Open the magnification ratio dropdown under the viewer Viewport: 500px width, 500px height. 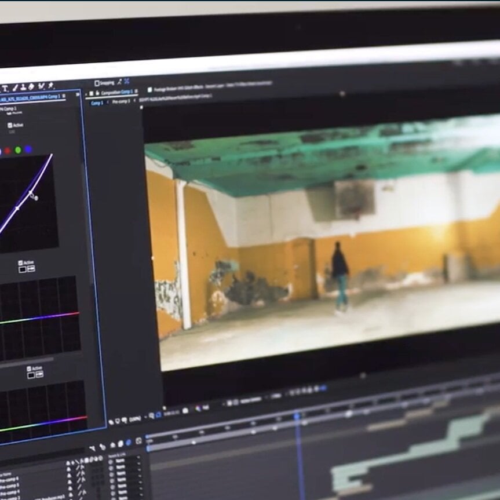135,418
